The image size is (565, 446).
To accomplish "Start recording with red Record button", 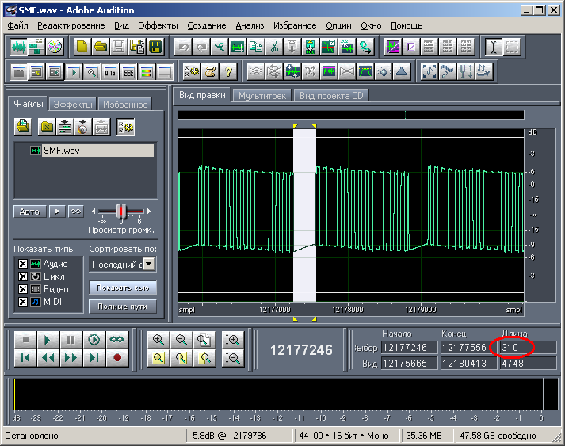I will pyautogui.click(x=116, y=358).
